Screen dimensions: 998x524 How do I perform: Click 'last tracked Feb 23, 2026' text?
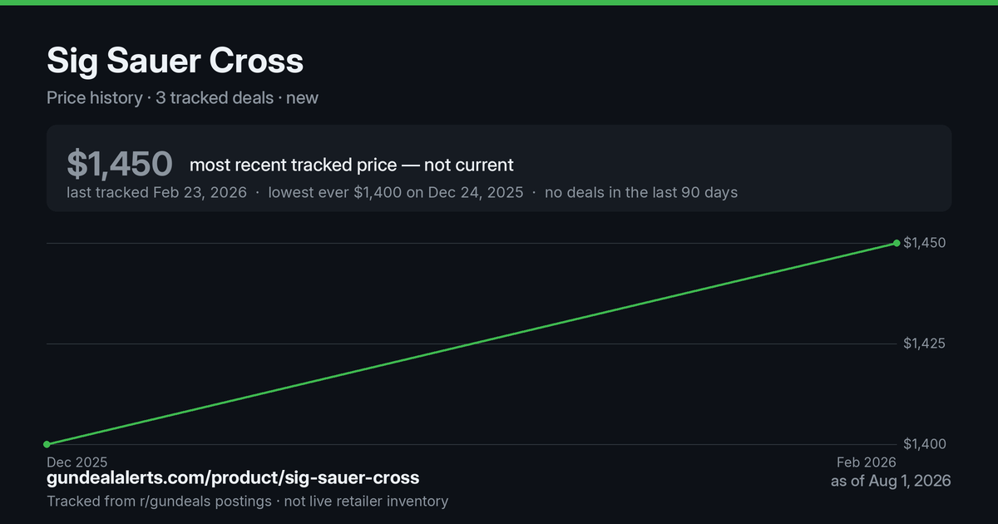click(156, 192)
